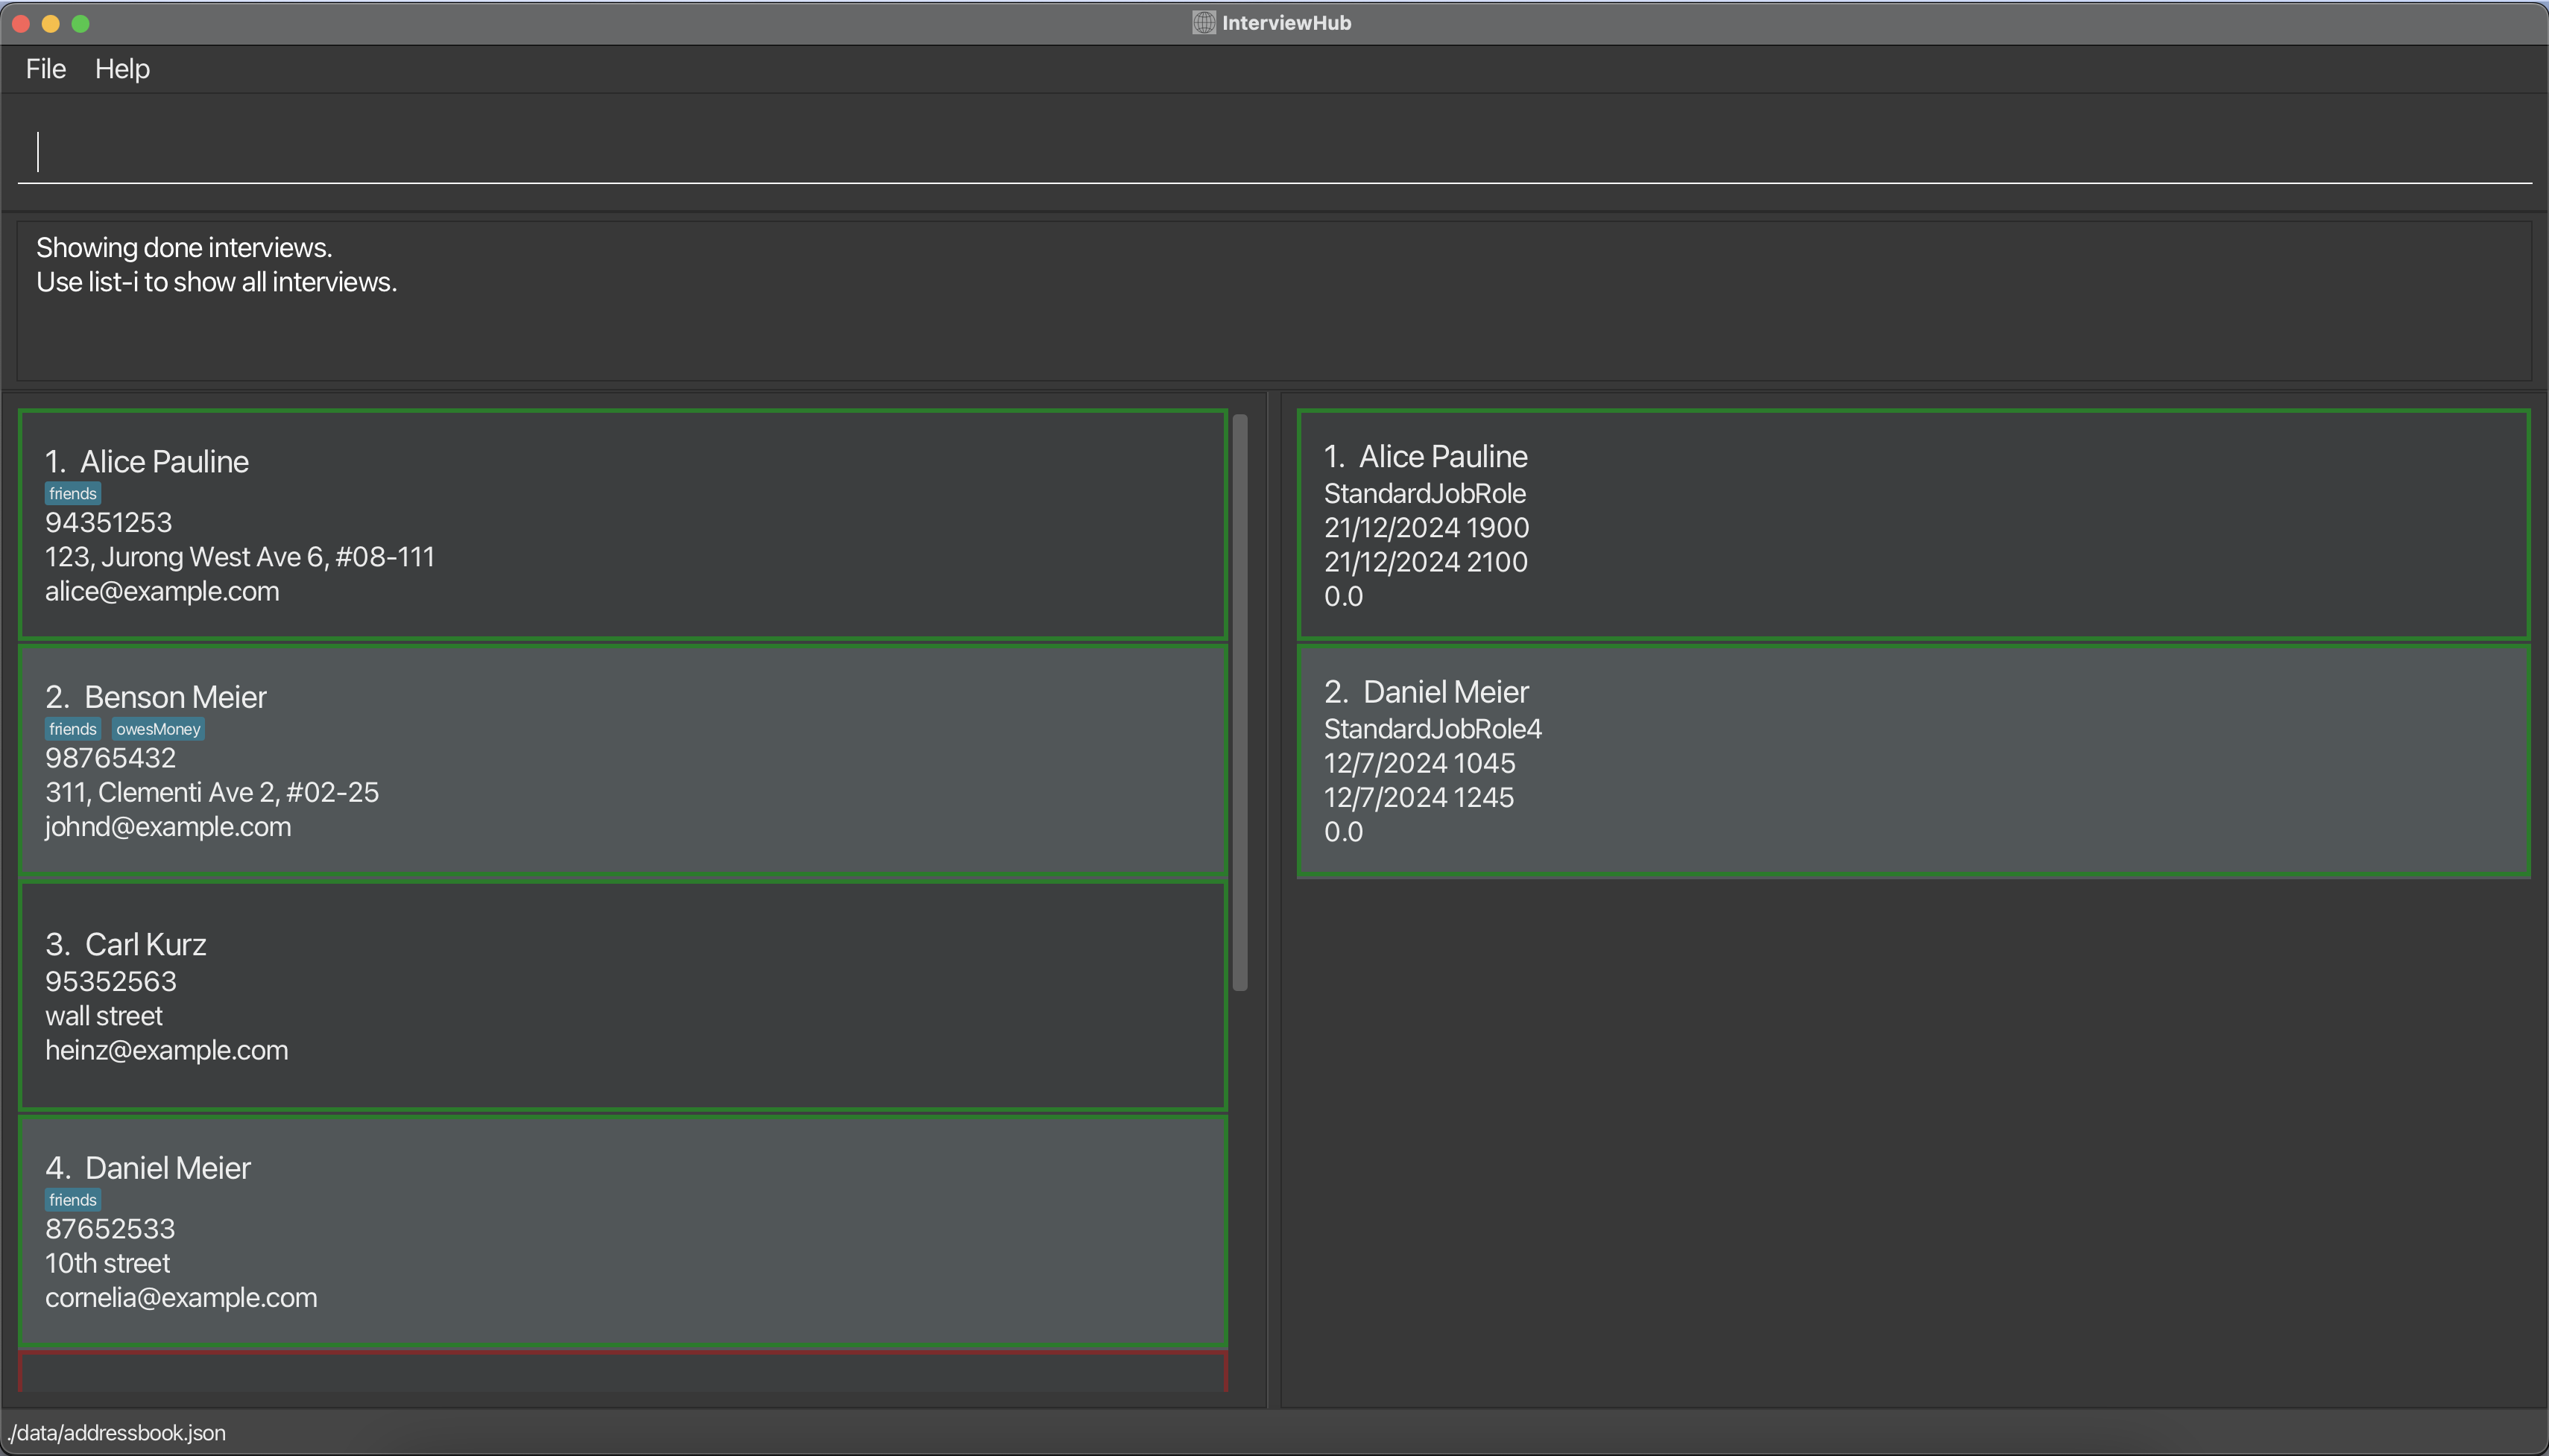The width and height of the screenshot is (2549, 1456).
Task: Click 'Use list-i to show all interviews.' text
Action: pyautogui.click(x=216, y=282)
